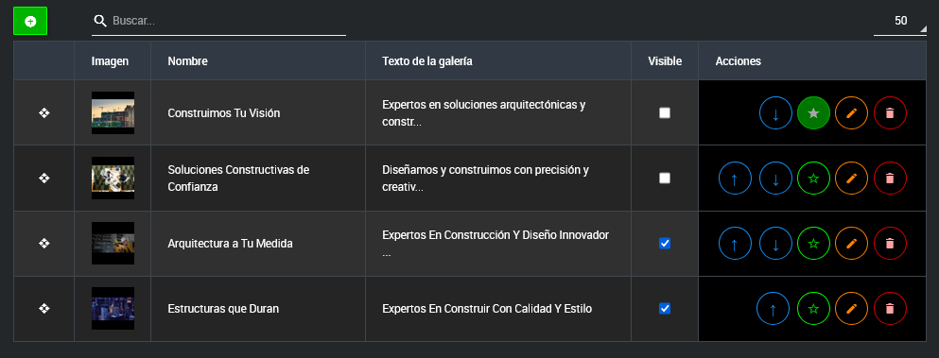
Task: Open the rows-per-page dropdown showing 50
Action: tap(900, 22)
